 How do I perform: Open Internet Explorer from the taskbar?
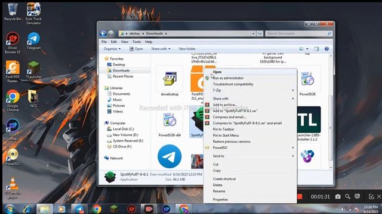pos(27,209)
